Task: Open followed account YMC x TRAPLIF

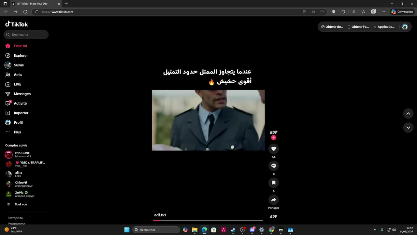Action: 25,164
